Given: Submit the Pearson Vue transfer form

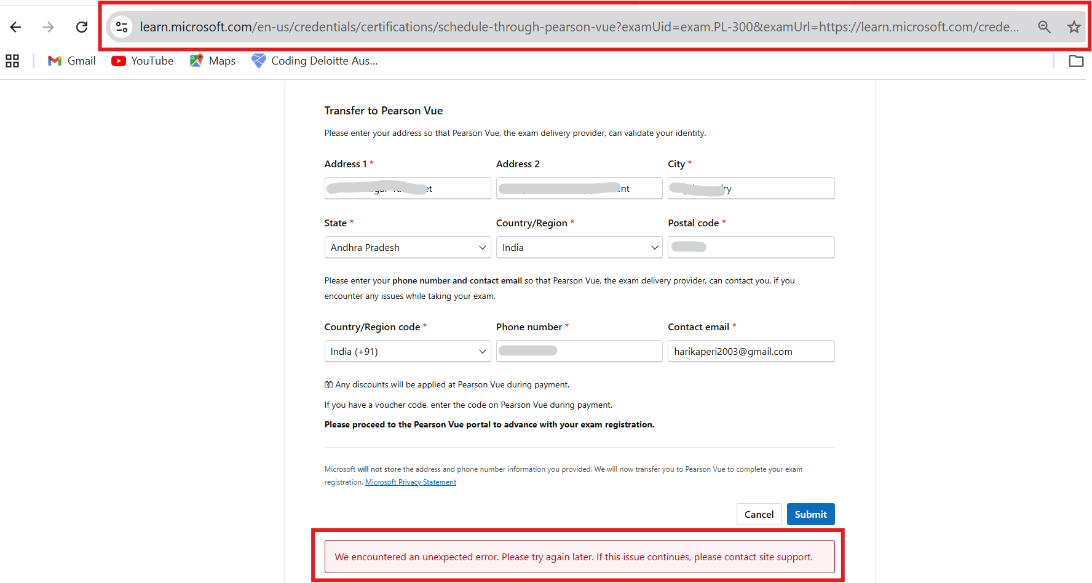Looking at the screenshot, I should pos(811,514).
